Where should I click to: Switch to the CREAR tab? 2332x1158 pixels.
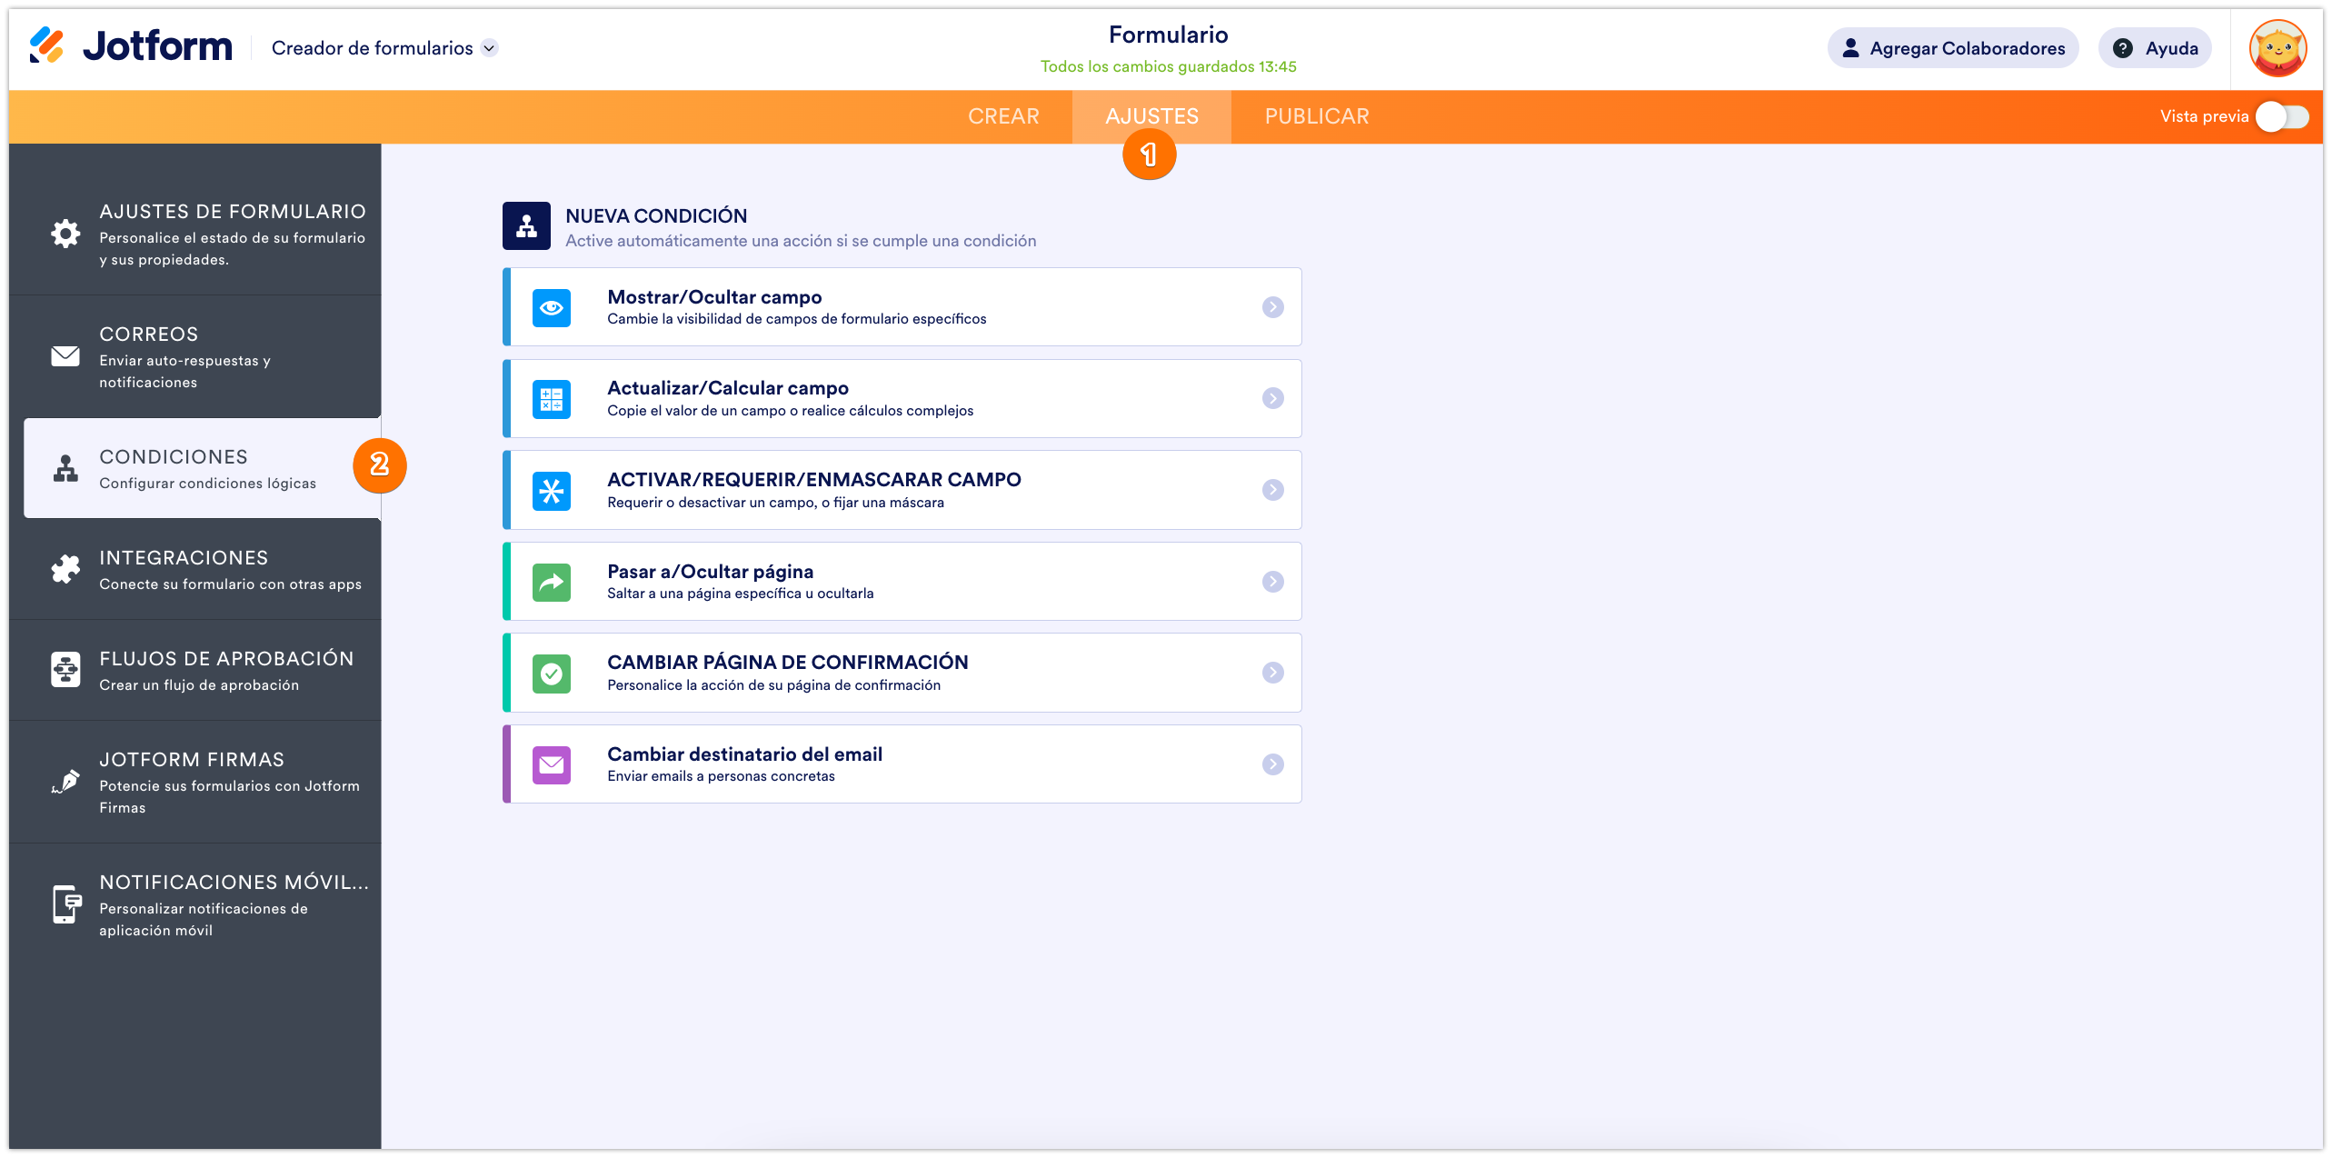point(1003,116)
